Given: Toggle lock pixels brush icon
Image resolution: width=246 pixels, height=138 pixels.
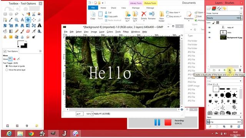Looking at the screenshot, I should point(214,23).
